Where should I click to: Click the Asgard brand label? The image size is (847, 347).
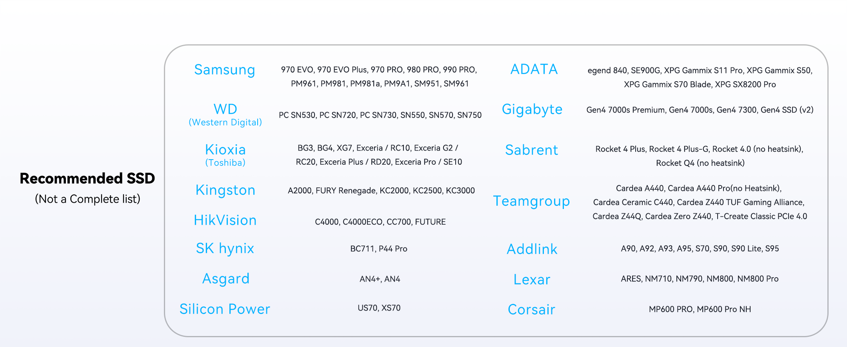(225, 279)
